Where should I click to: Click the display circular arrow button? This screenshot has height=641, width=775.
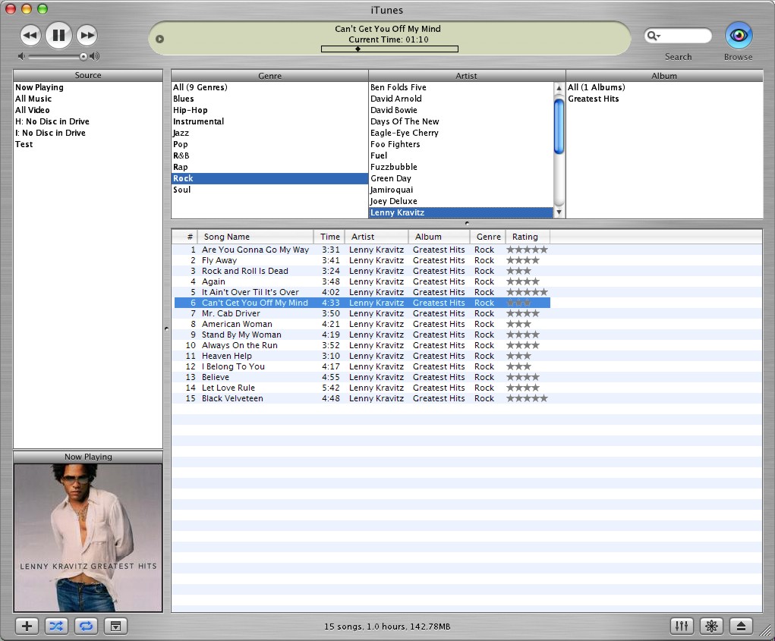(x=159, y=39)
